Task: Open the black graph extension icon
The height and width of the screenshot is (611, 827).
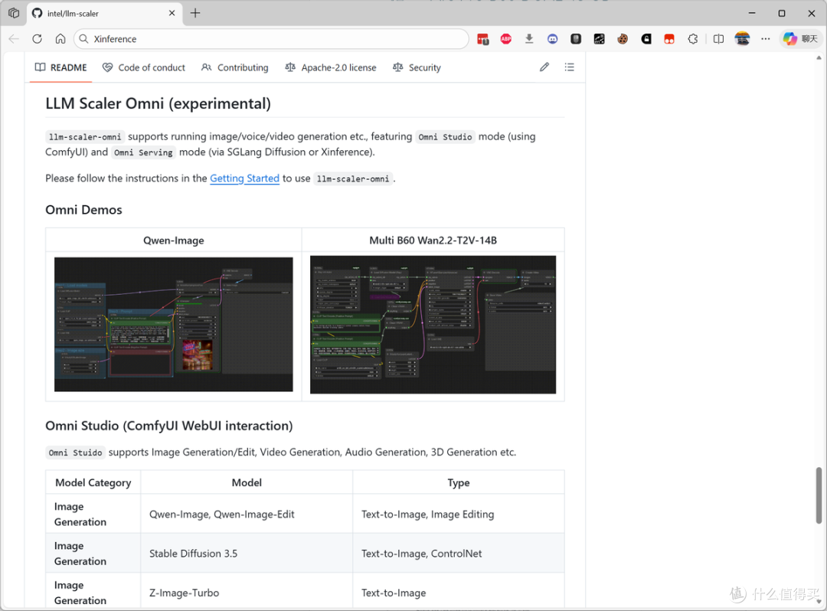Action: [599, 39]
